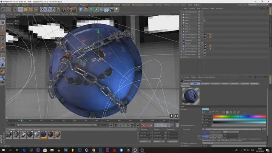Screen dimensions: 272x153
Task: Click the Undo arrow icon
Action: click(x=4, y=9)
